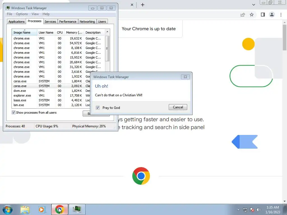Select the Task Manager taskbar icon

coord(77,209)
